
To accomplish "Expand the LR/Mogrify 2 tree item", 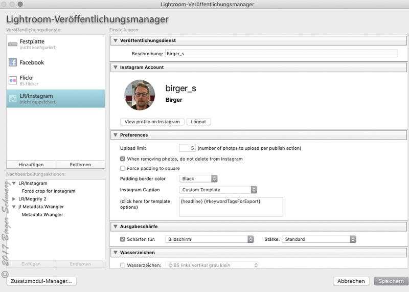I will click(x=14, y=198).
